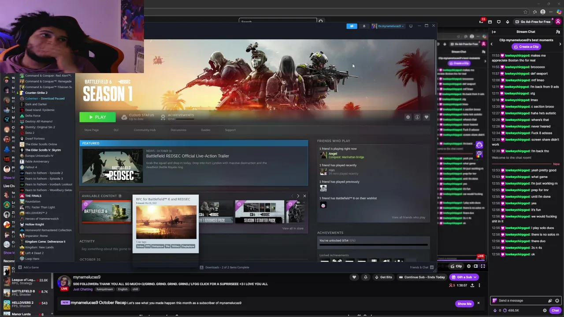This screenshot has height=317, width=564.
Task: Open Steam notifications bell icon
Action: click(x=364, y=26)
